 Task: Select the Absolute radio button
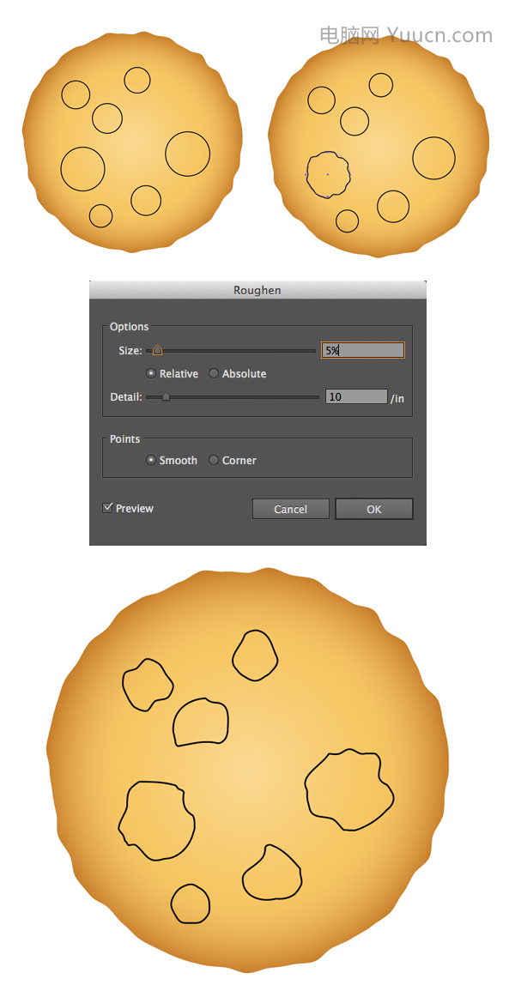(214, 373)
